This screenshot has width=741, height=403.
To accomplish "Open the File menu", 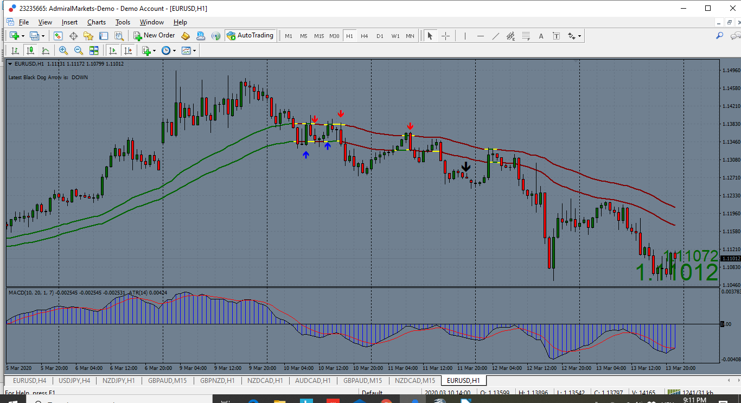I will point(24,22).
